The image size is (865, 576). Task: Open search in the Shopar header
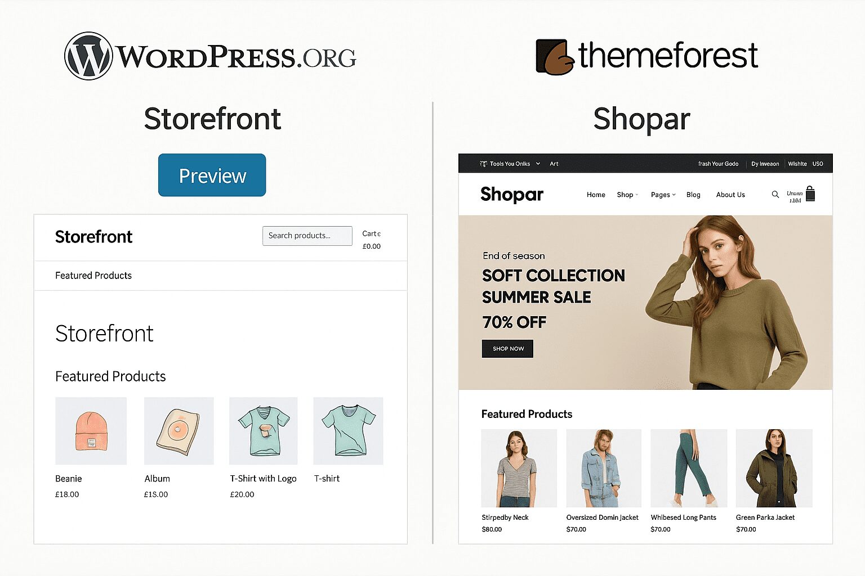(775, 195)
